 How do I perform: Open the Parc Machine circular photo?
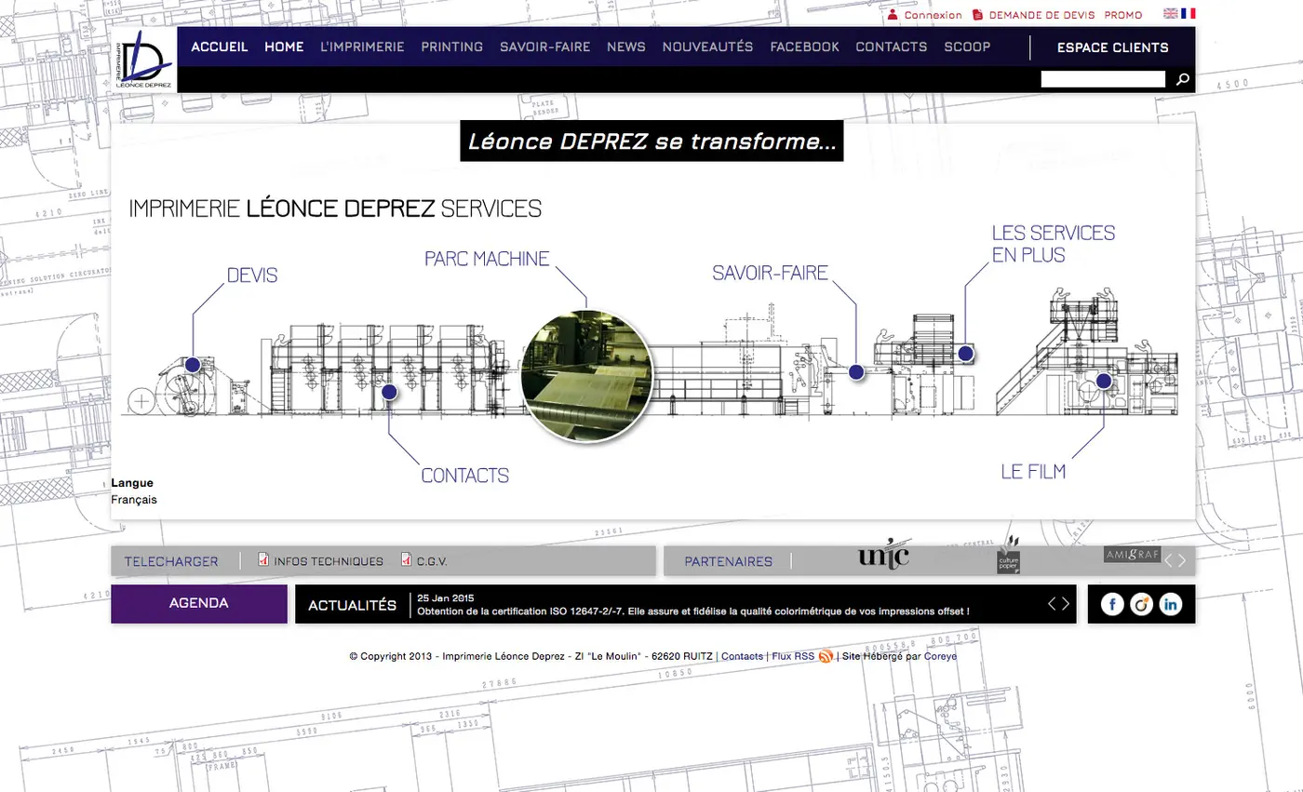586,376
